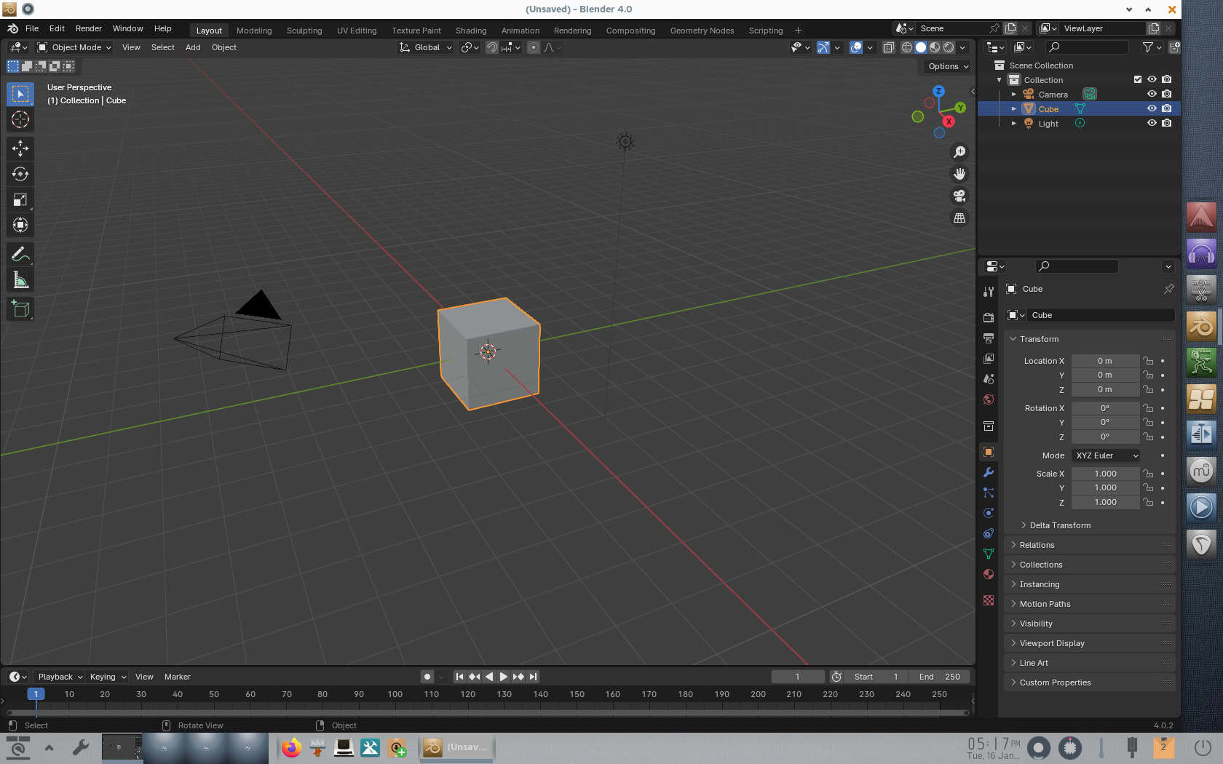
Task: Select the Scale tool
Action: [x=20, y=199]
